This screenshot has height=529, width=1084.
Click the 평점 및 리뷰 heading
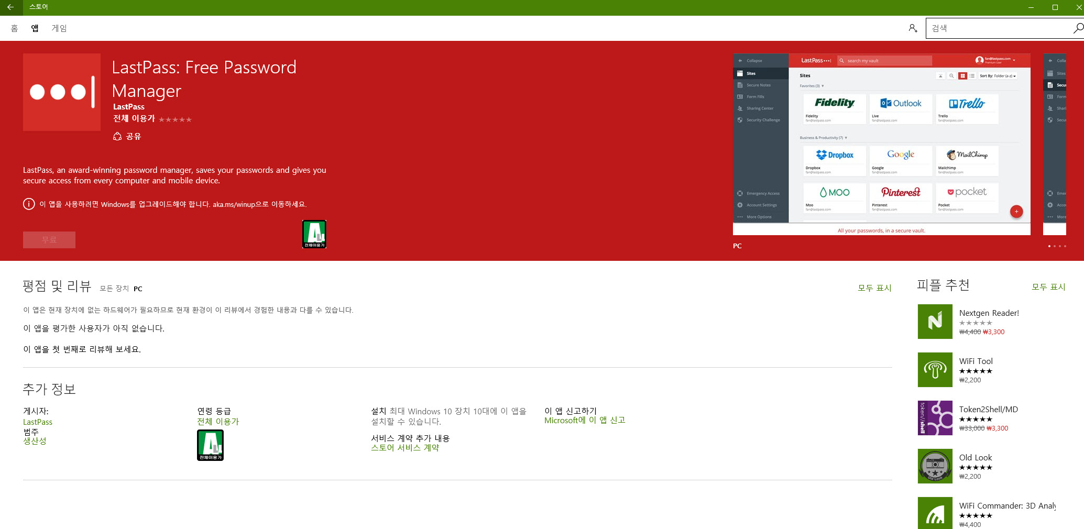57,286
